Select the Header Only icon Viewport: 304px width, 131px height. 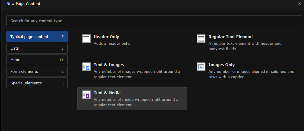pos(86,39)
